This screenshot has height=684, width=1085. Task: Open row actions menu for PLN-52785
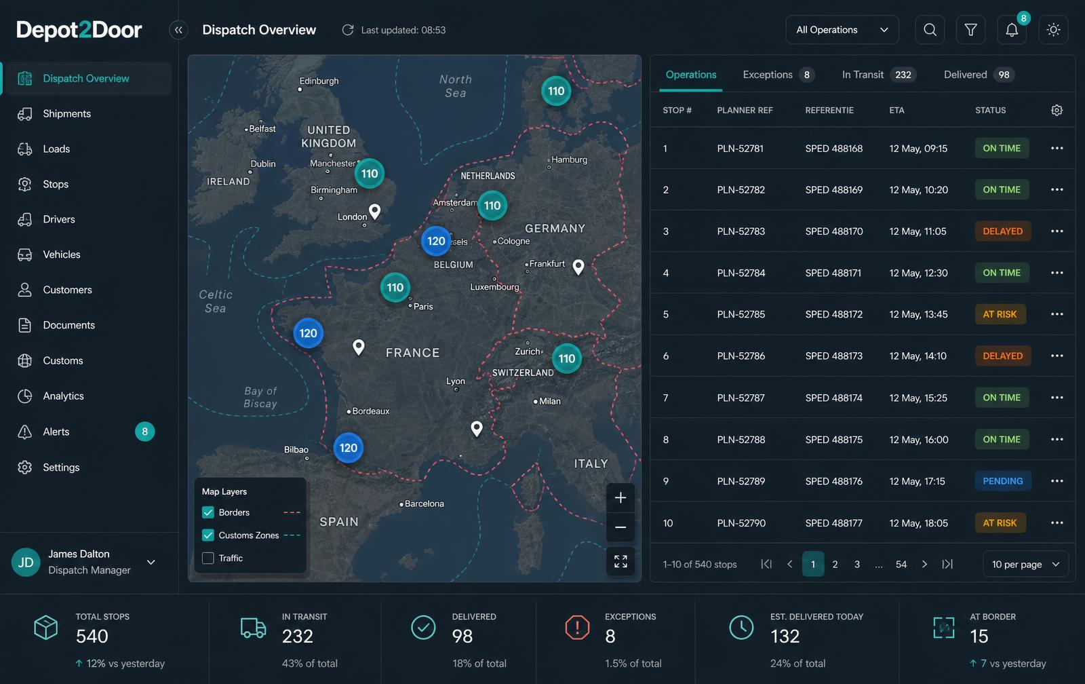point(1057,314)
